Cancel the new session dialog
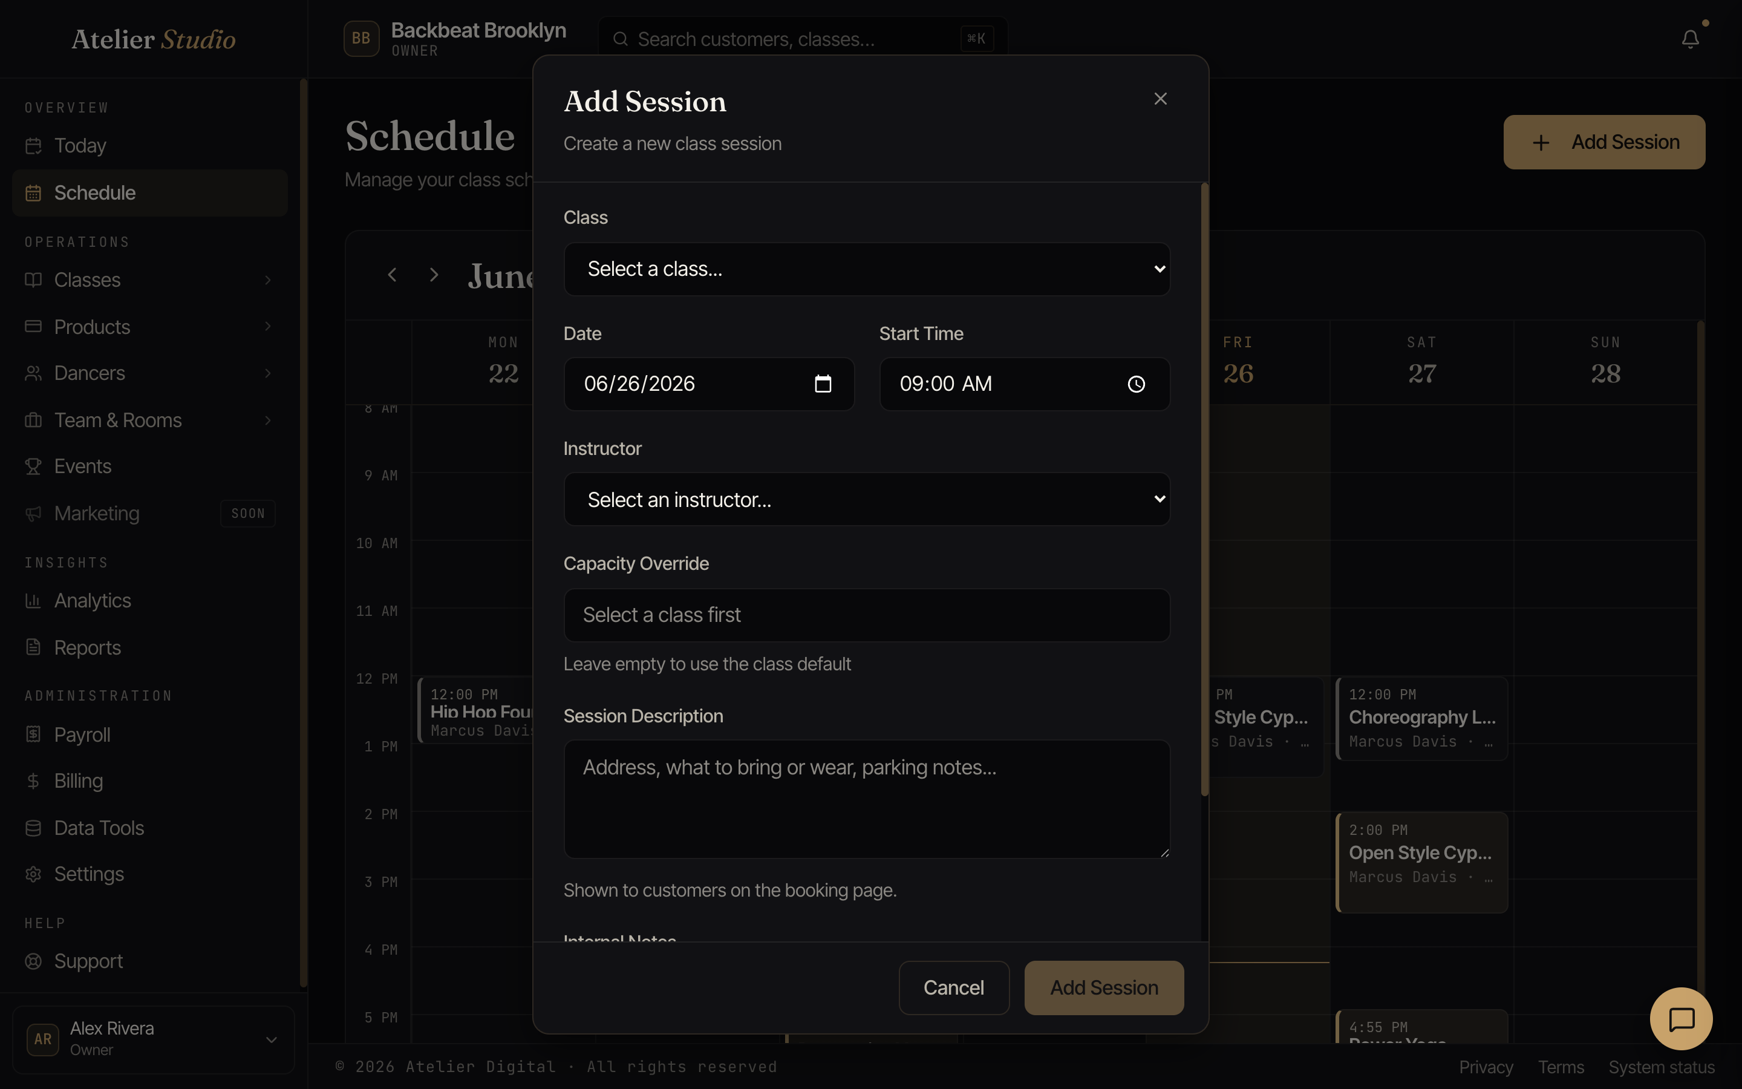The height and width of the screenshot is (1089, 1742). (954, 987)
